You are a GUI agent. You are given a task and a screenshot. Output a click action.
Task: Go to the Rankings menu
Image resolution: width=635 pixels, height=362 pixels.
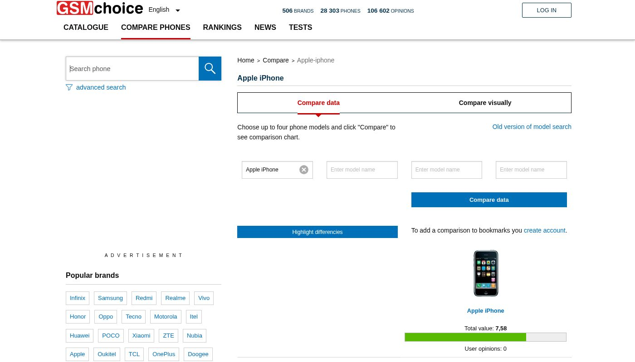pos(222,28)
